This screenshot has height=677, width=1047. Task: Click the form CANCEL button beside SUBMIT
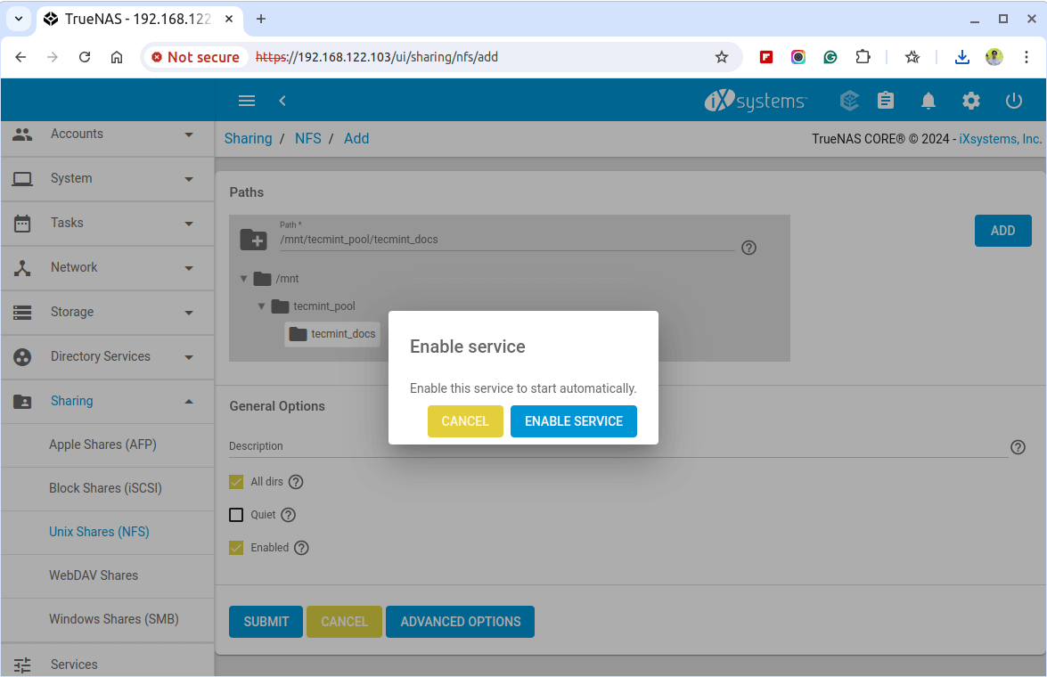[344, 622]
